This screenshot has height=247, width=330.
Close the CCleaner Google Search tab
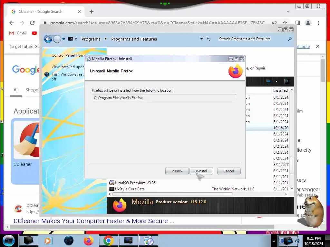point(79,12)
